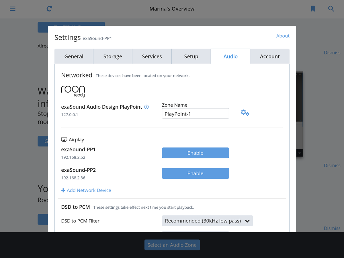Image resolution: width=344 pixels, height=258 pixels.
Task: Switch to the General tab
Action: click(74, 56)
